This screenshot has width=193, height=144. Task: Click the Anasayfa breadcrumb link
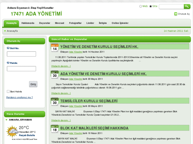[x=12, y=31]
